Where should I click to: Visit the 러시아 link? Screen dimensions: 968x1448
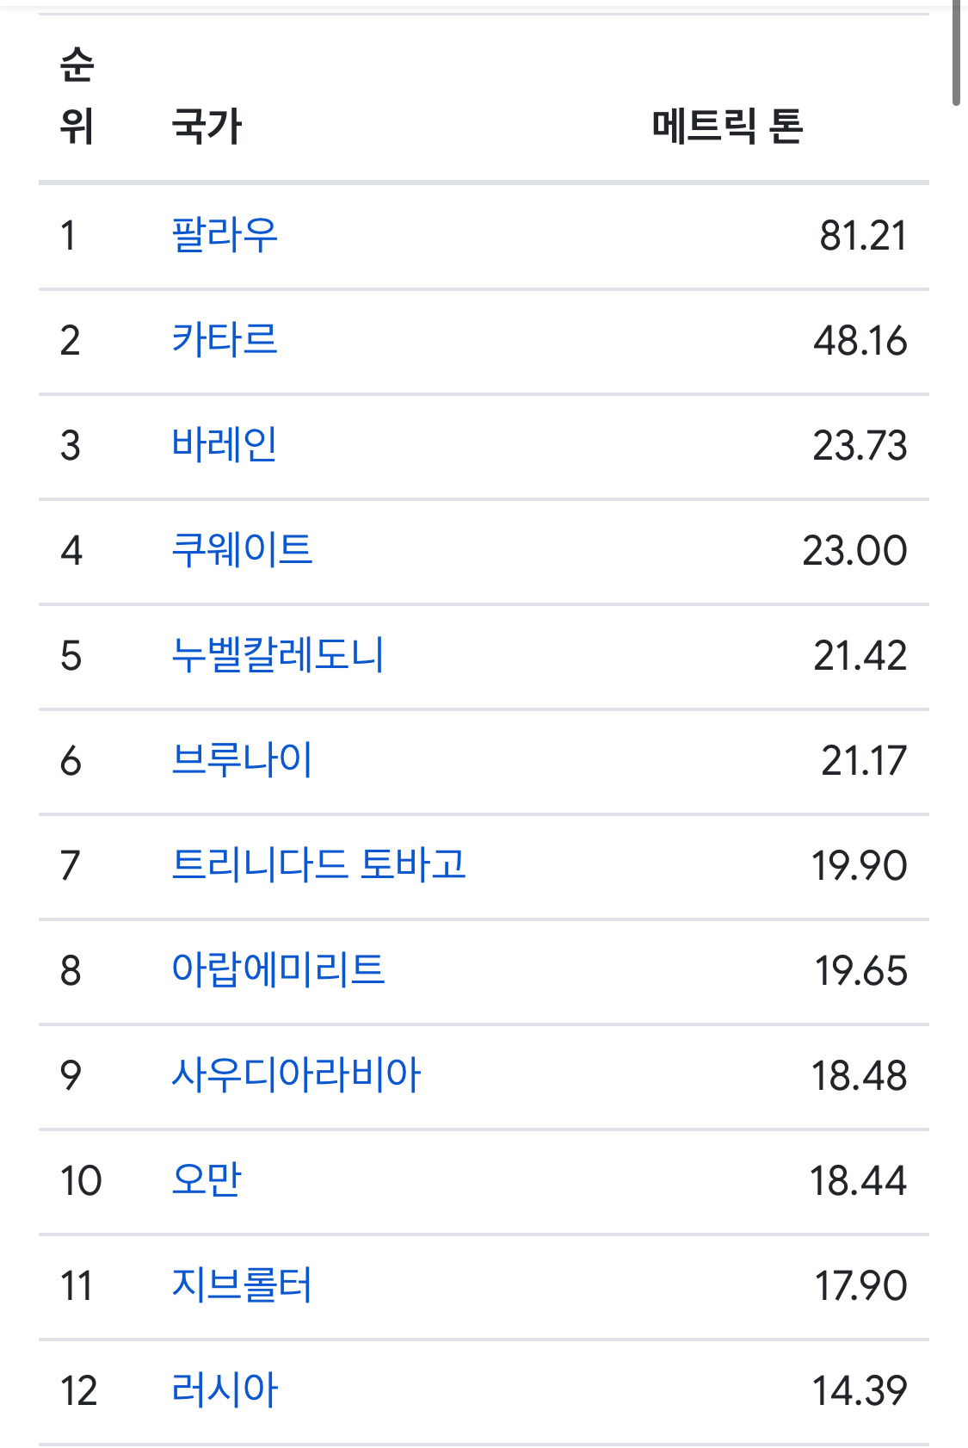tap(225, 1390)
